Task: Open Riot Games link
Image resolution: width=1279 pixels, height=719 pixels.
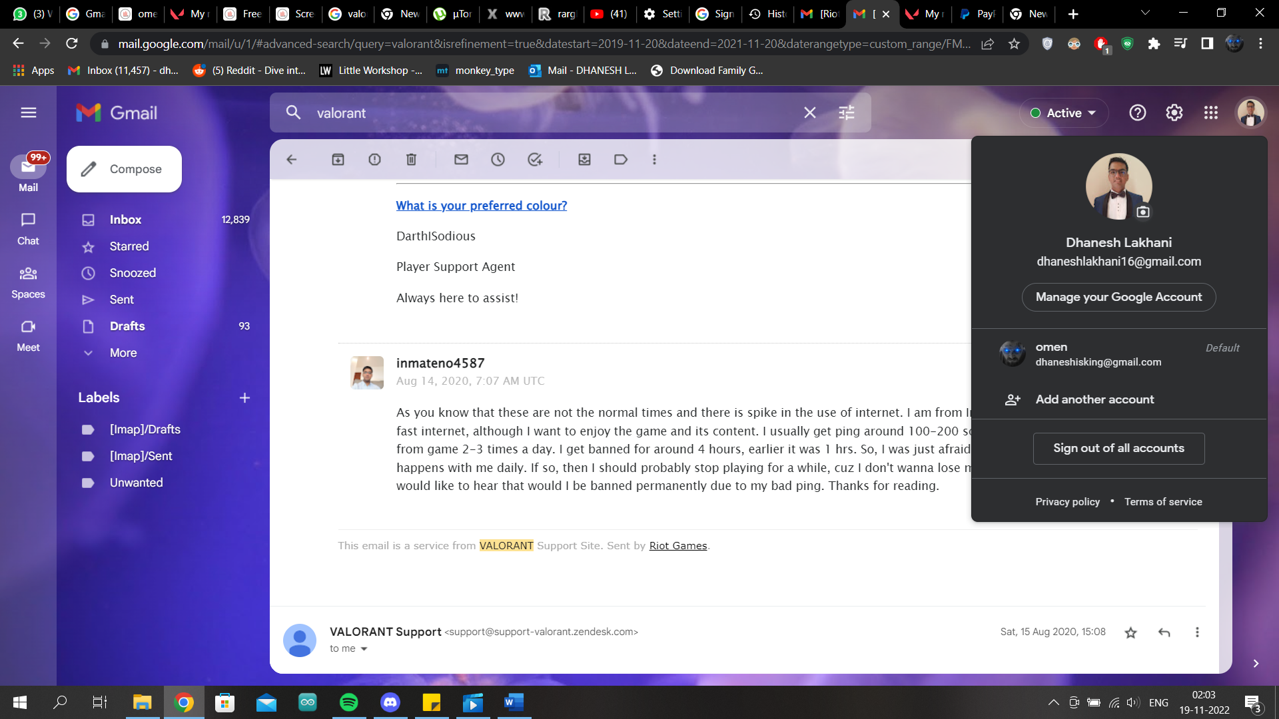Action: [x=678, y=546]
